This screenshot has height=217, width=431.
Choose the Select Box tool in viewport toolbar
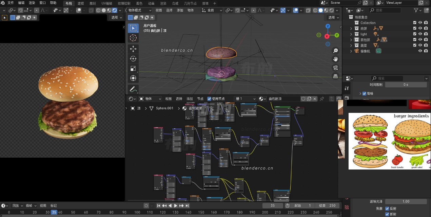[133, 28]
